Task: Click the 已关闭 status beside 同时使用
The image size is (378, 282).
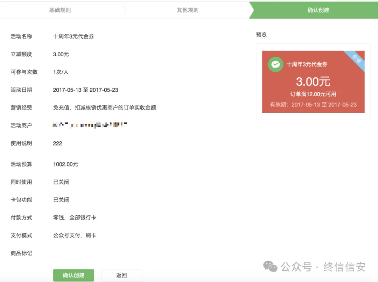Action: coord(61,182)
